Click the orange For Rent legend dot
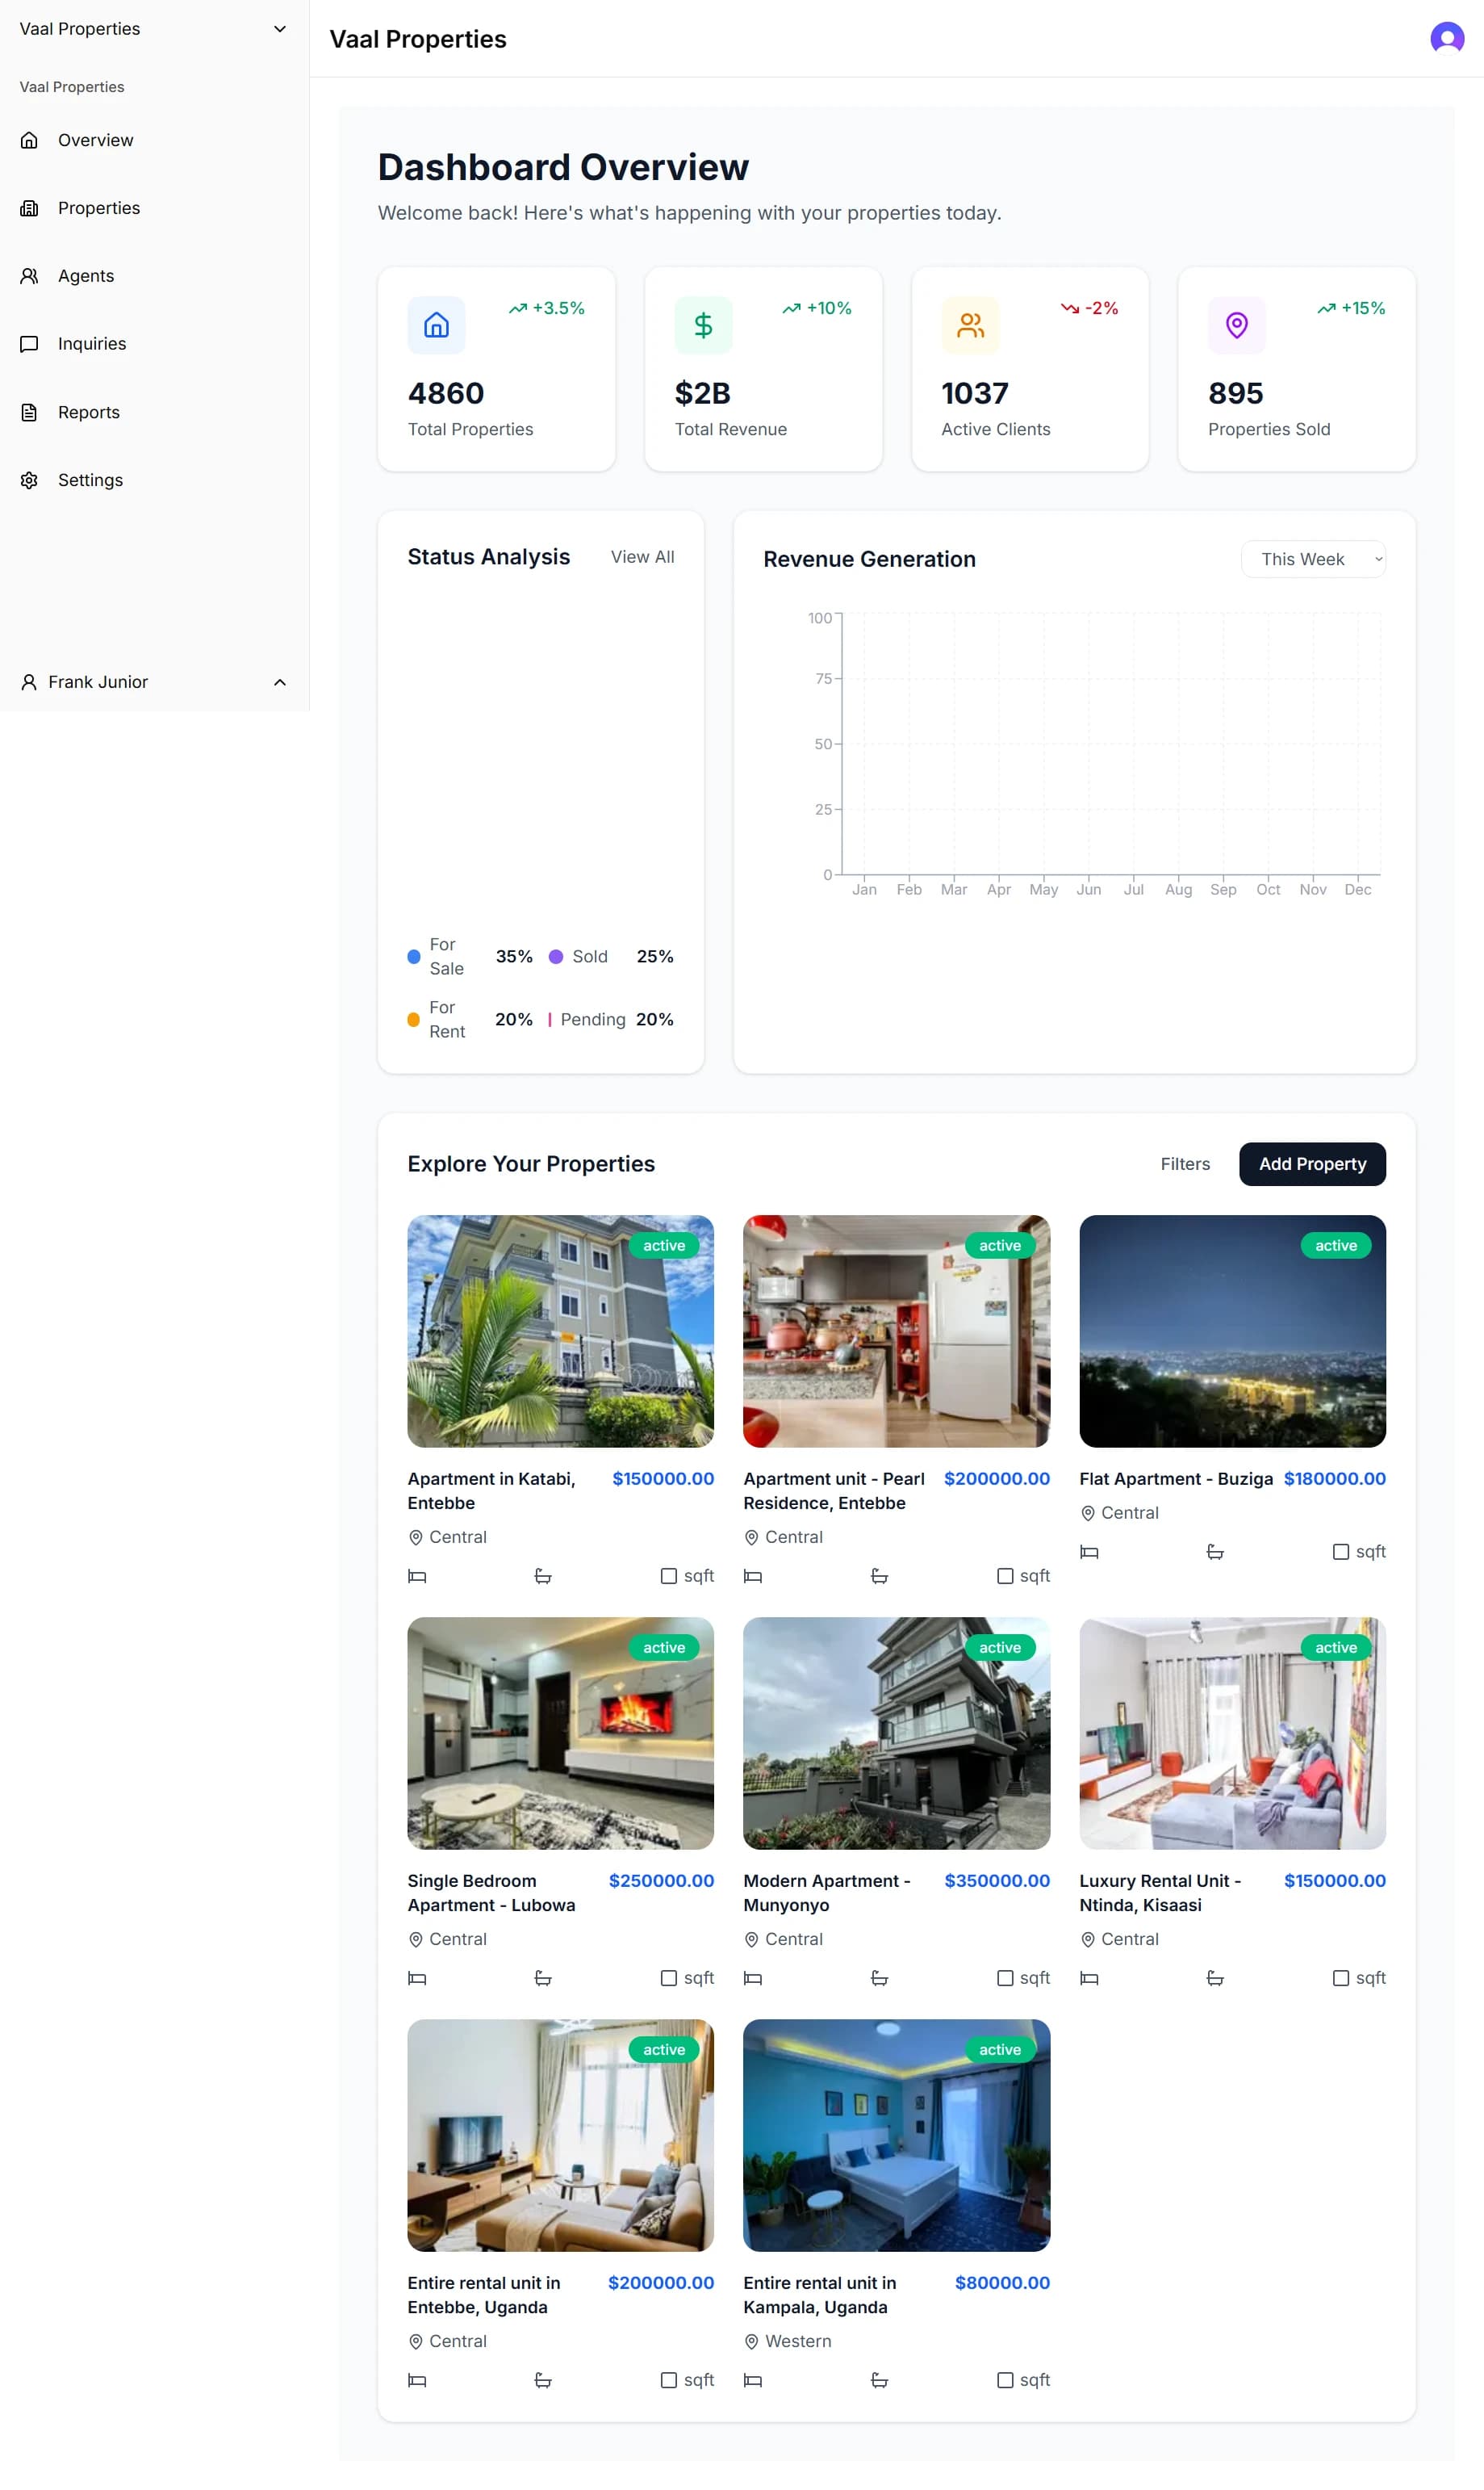 [413, 1020]
